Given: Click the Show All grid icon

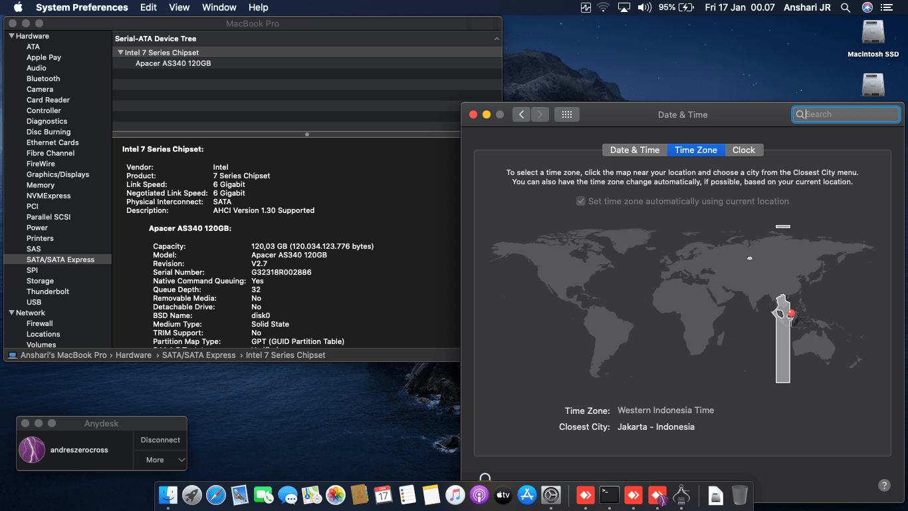Looking at the screenshot, I should point(566,114).
